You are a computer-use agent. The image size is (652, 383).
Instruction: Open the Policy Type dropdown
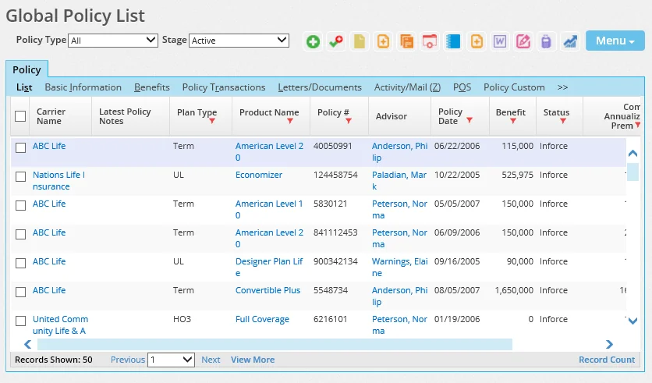pos(113,40)
